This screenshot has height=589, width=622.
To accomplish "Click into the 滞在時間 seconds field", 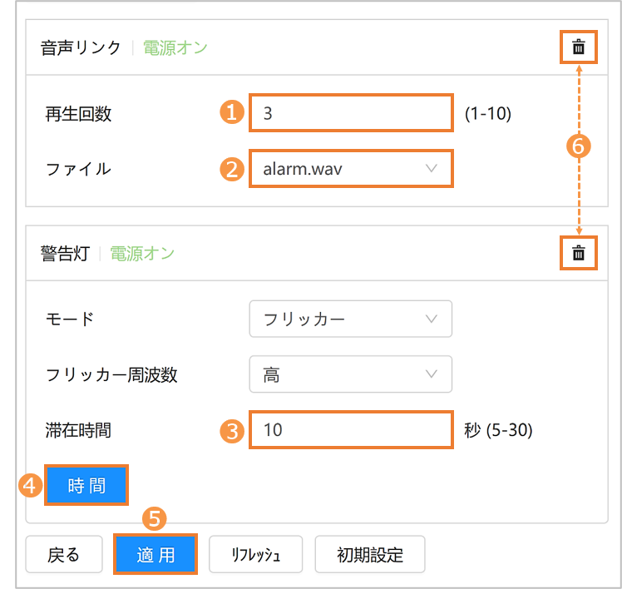I will point(351,430).
